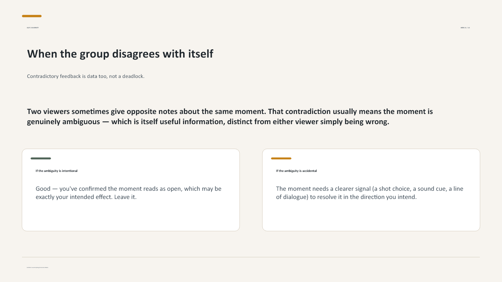Click the slide title 'When the group disagrees with itself'
502x282 pixels.
[120, 54]
